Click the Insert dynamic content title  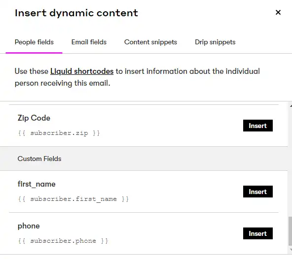(x=76, y=13)
